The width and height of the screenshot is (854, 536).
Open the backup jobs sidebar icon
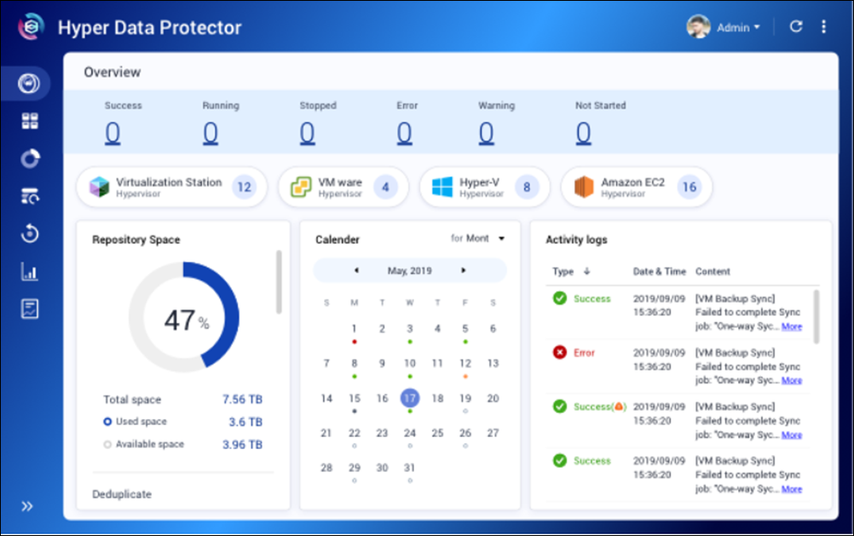[x=30, y=197]
